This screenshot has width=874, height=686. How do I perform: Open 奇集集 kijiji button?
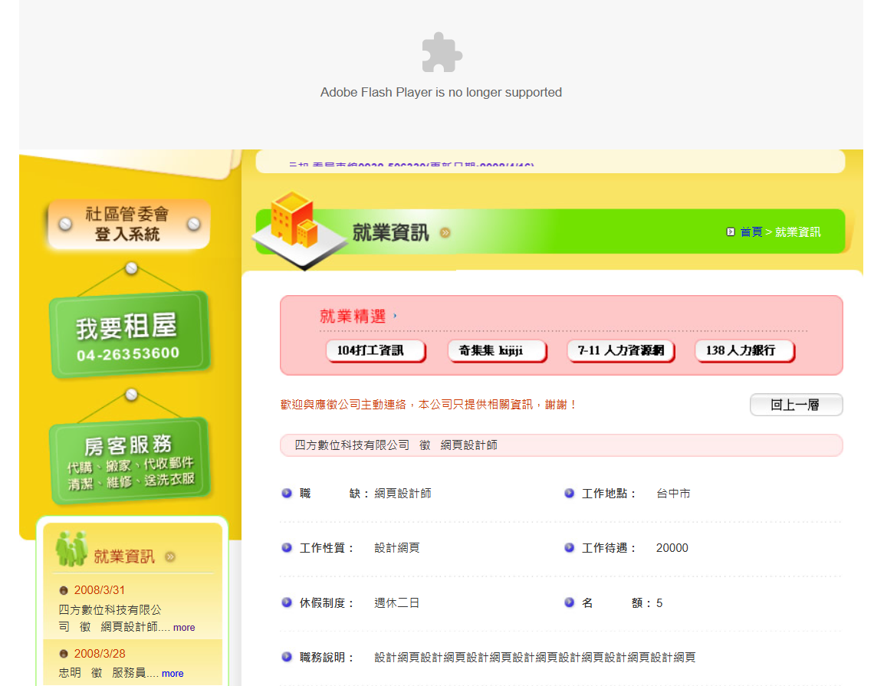498,351
